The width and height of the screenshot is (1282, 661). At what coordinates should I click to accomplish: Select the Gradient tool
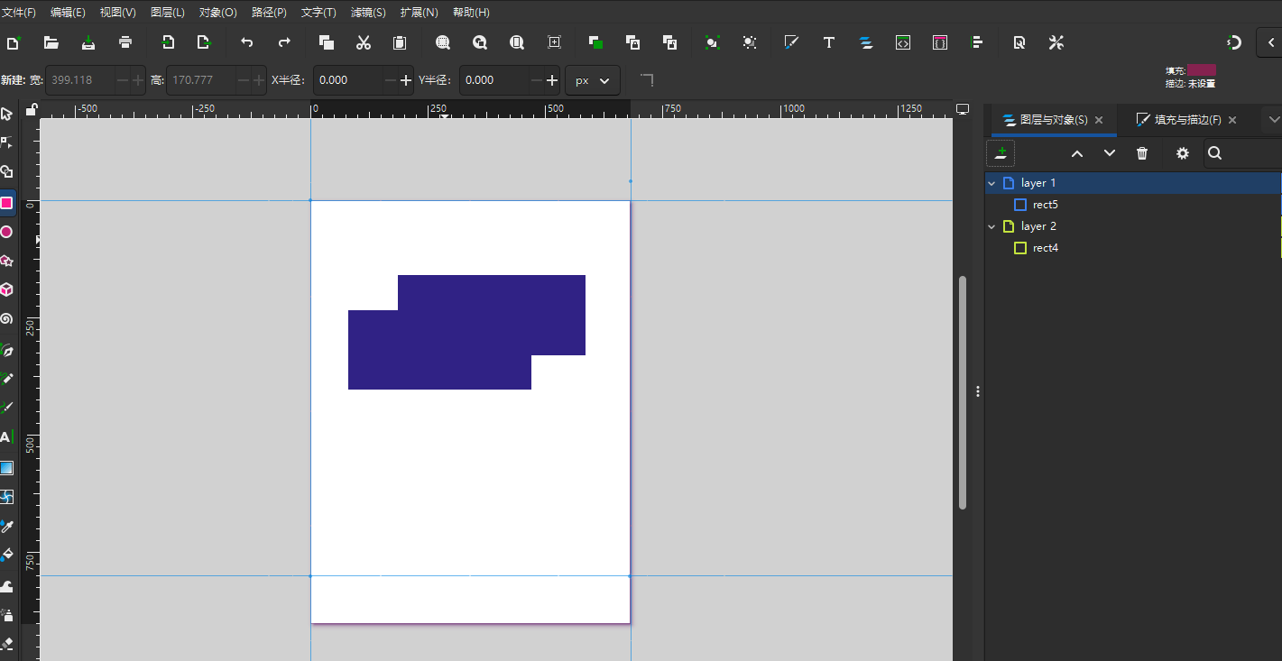tap(6, 468)
